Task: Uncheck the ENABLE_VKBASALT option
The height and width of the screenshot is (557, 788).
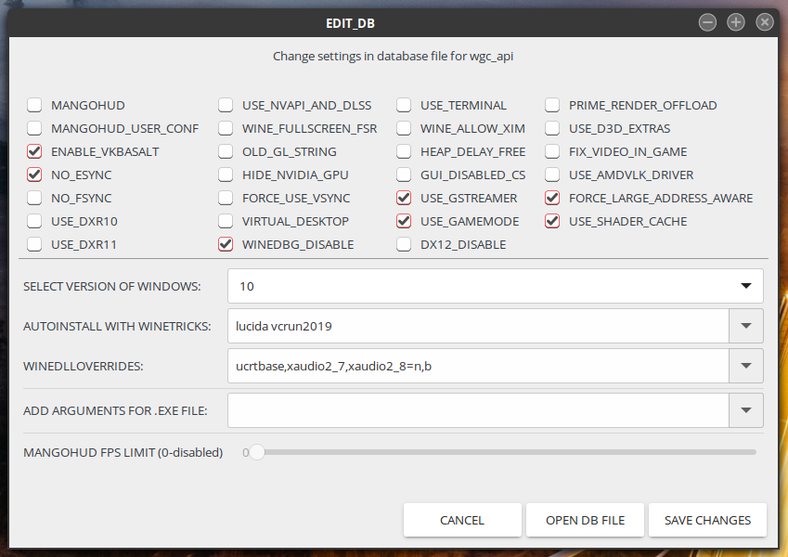Action: [34, 152]
